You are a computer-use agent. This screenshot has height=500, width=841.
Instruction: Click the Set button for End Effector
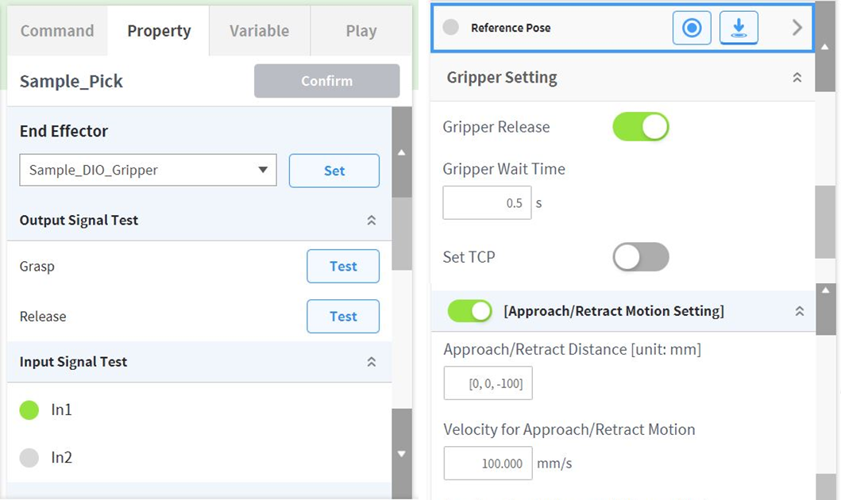[x=334, y=171]
